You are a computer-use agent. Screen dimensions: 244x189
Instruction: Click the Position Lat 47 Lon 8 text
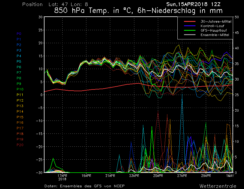[55, 5]
